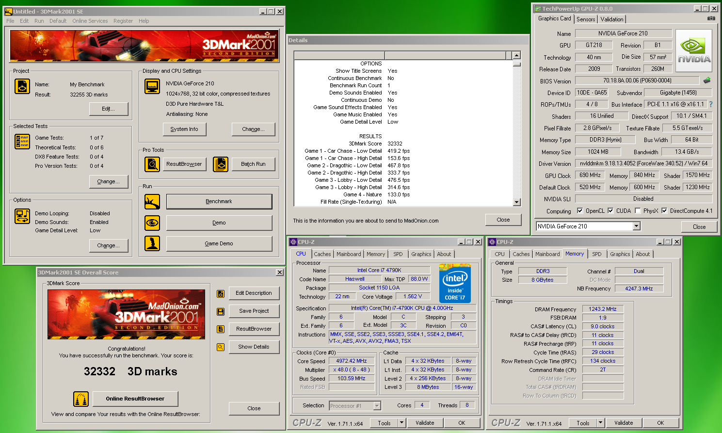The image size is (722, 433).
Task: Open the Online Services menu
Action: (x=90, y=21)
